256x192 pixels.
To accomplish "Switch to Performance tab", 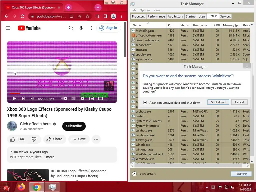I will pyautogui.click(x=156, y=16).
